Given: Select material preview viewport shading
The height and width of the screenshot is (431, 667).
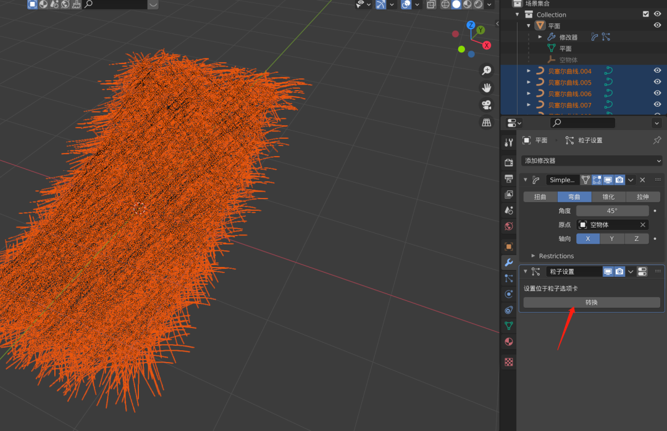Looking at the screenshot, I should tap(467, 4).
